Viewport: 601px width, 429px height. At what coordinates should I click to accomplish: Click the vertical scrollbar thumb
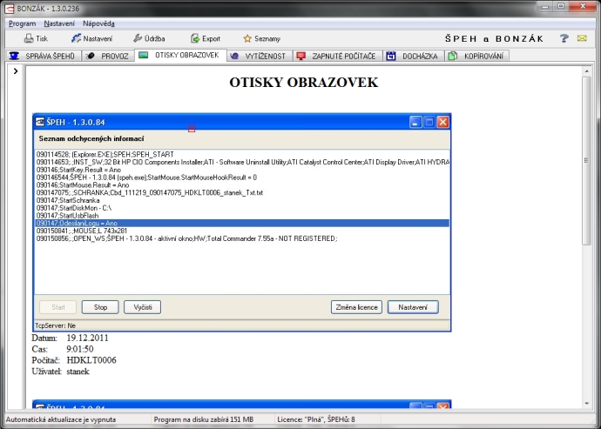[x=586, y=160]
